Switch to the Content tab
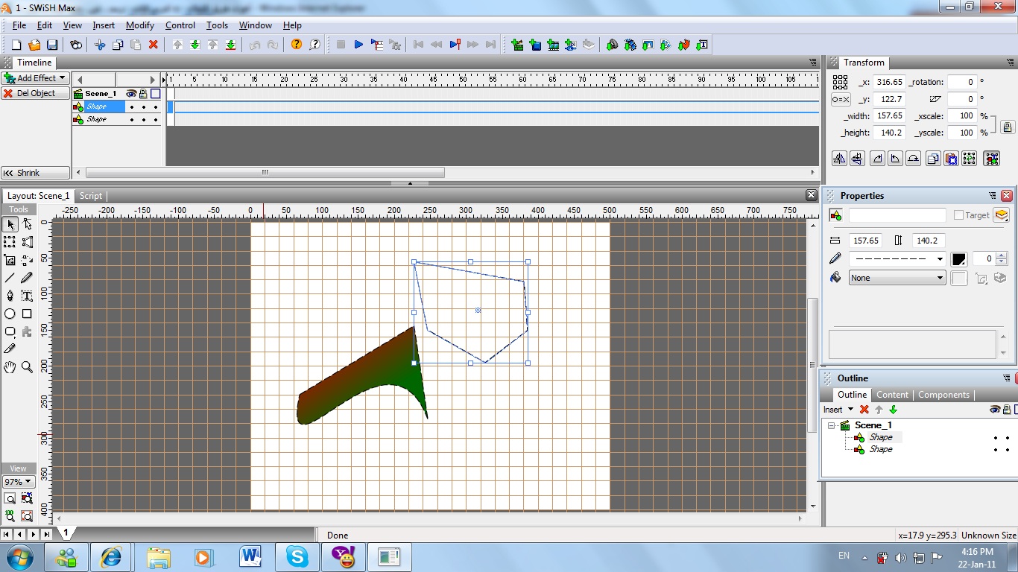1018x572 pixels. point(892,395)
